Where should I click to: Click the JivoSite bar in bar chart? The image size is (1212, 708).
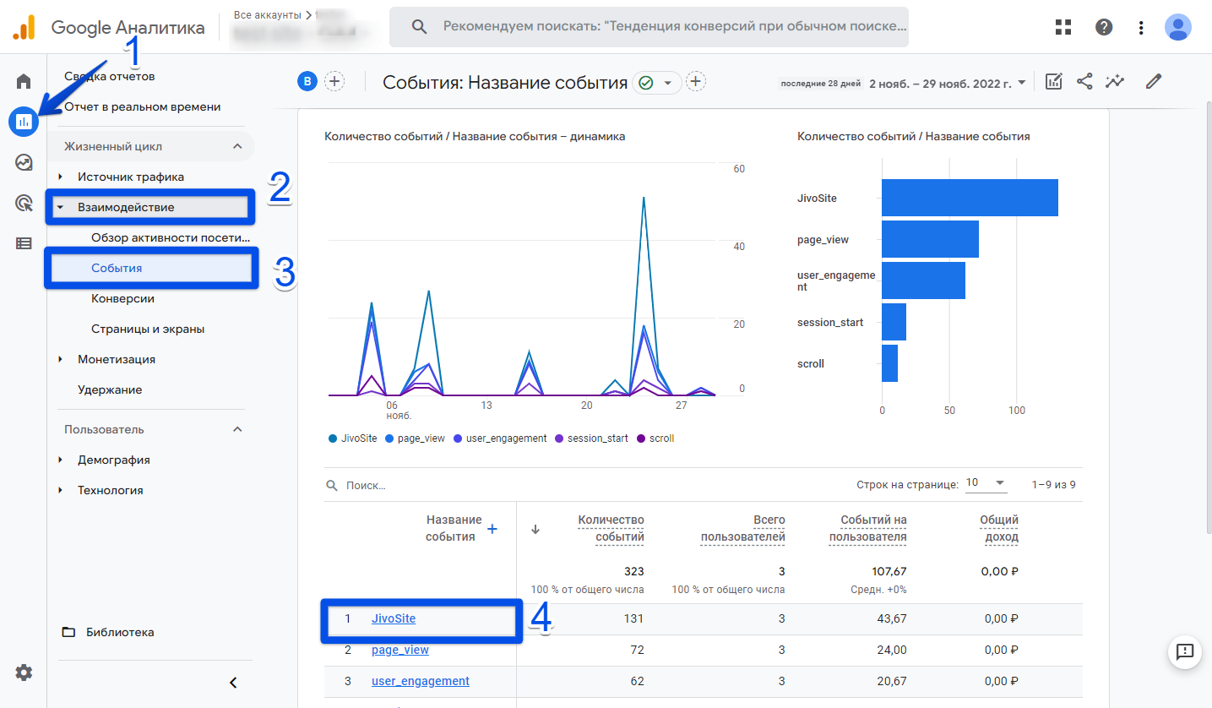pos(970,198)
